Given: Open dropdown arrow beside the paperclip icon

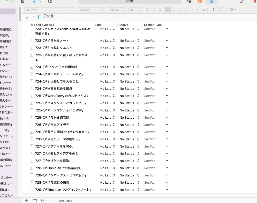Looking at the screenshot, I should 41,1.
